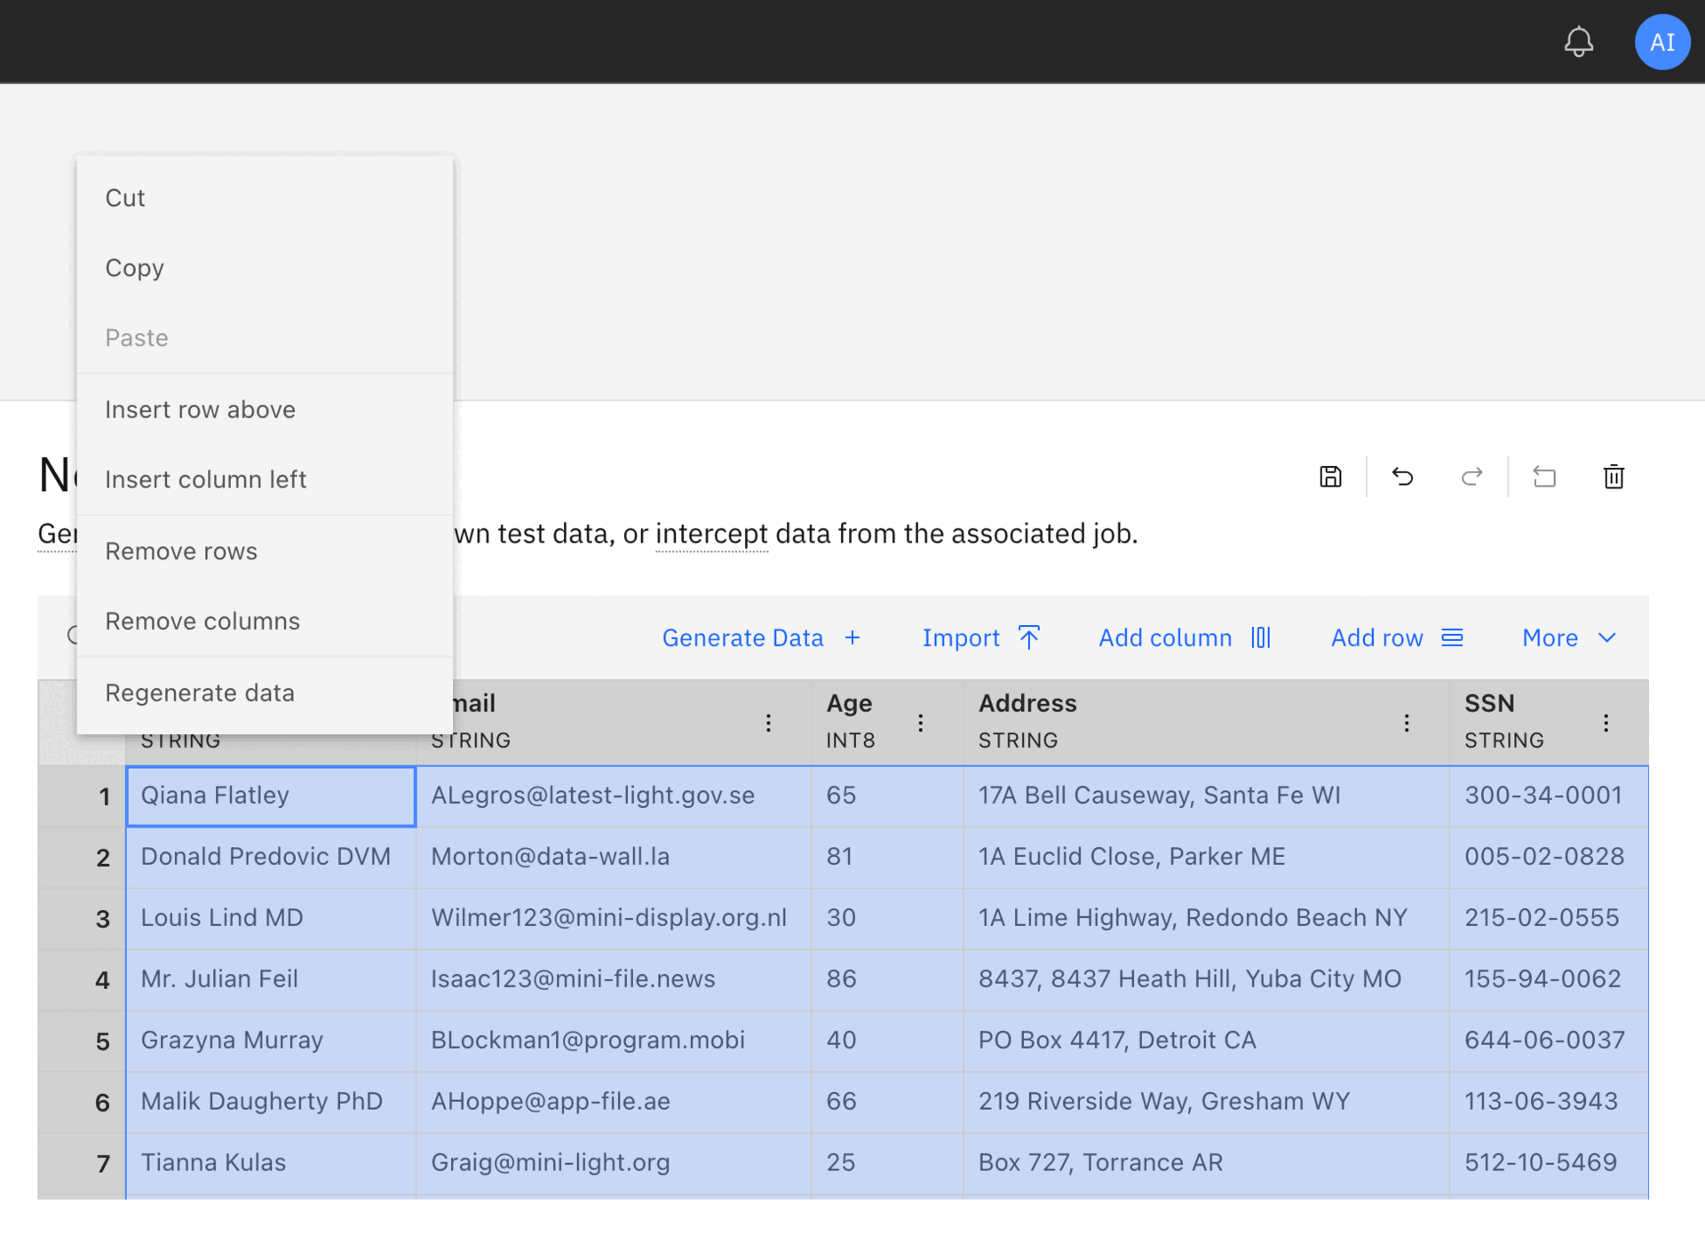Screen dimensions: 1705x1259
Task: Open the Email column options menu
Action: tap(768, 722)
